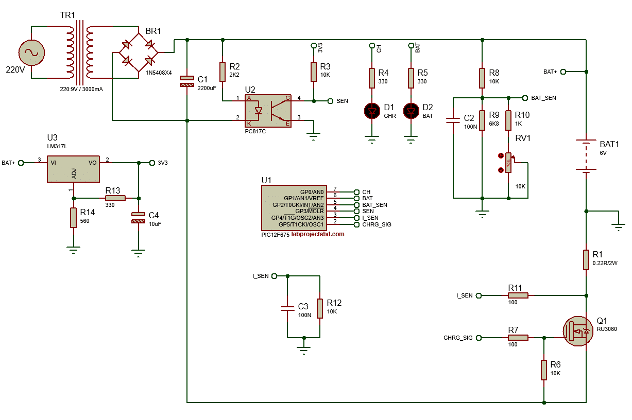Click the D1 CHR LED symbol
The height and width of the screenshot is (420, 632).
coord(372,111)
